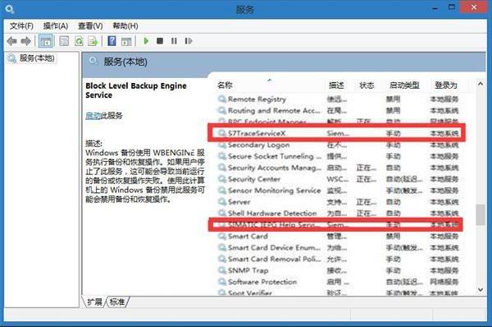Sort by the 状态 column header
This screenshot has width=492, height=327.
[367, 85]
